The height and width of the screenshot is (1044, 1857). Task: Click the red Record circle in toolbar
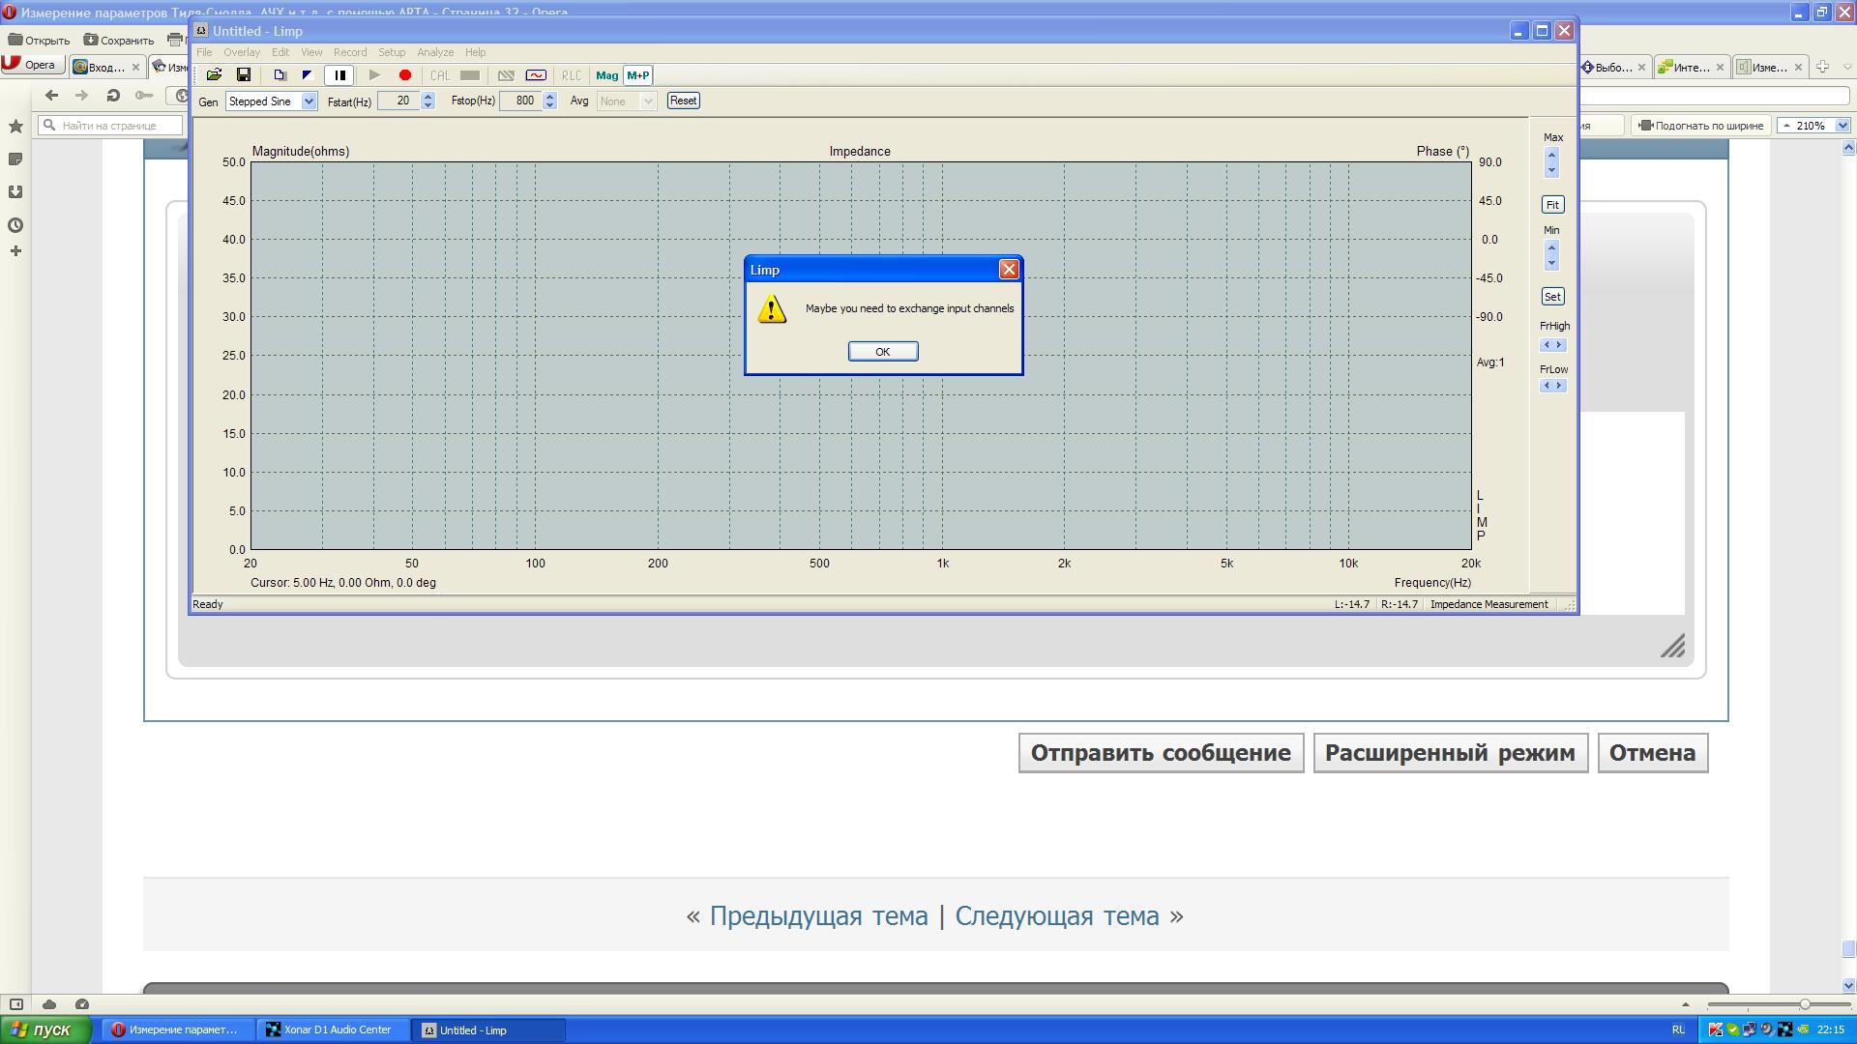(405, 75)
